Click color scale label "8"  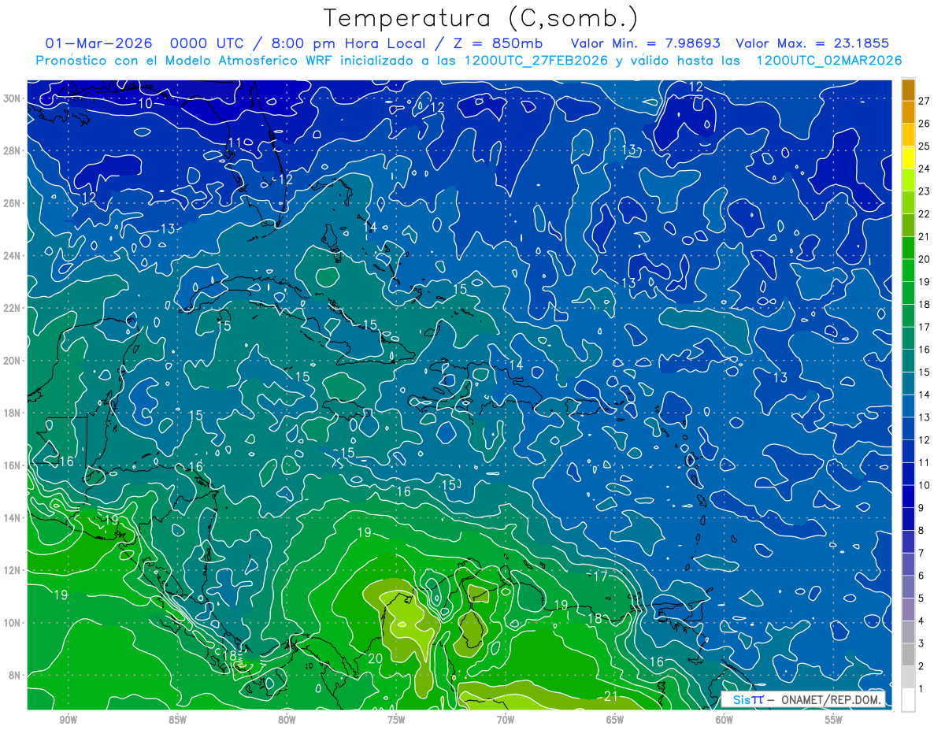click(x=922, y=531)
